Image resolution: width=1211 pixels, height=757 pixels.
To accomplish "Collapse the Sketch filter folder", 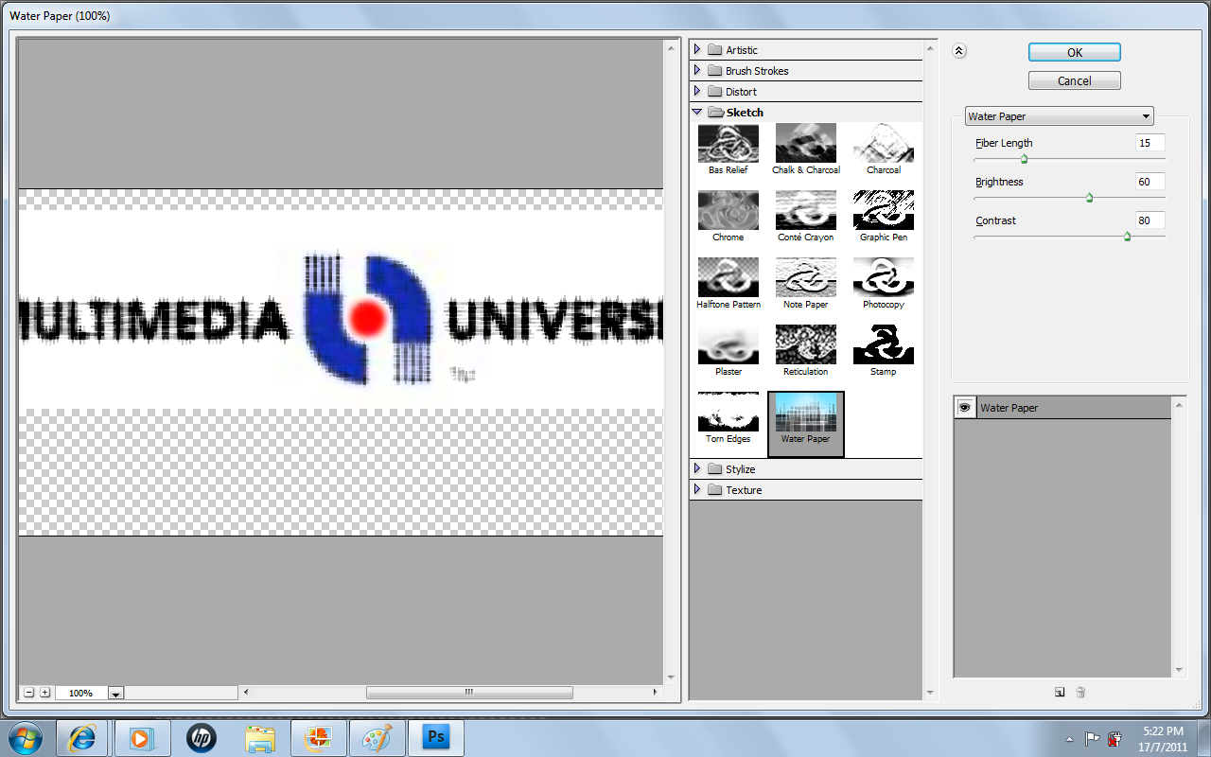I will pos(697,112).
